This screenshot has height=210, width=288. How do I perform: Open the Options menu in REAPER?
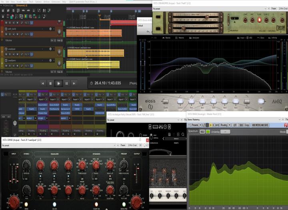[x=38, y=2]
